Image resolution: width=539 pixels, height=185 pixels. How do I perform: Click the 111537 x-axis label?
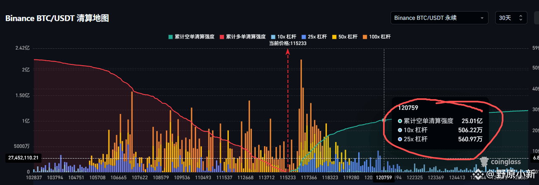[225, 177]
